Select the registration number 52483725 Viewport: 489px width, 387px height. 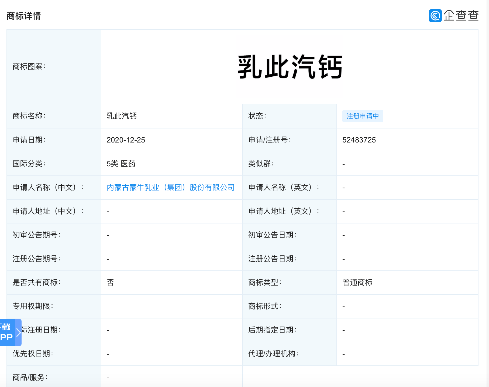(x=359, y=140)
